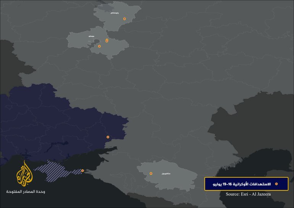Click the legend text about Ukrainian strikes 16-19 July

(242, 184)
